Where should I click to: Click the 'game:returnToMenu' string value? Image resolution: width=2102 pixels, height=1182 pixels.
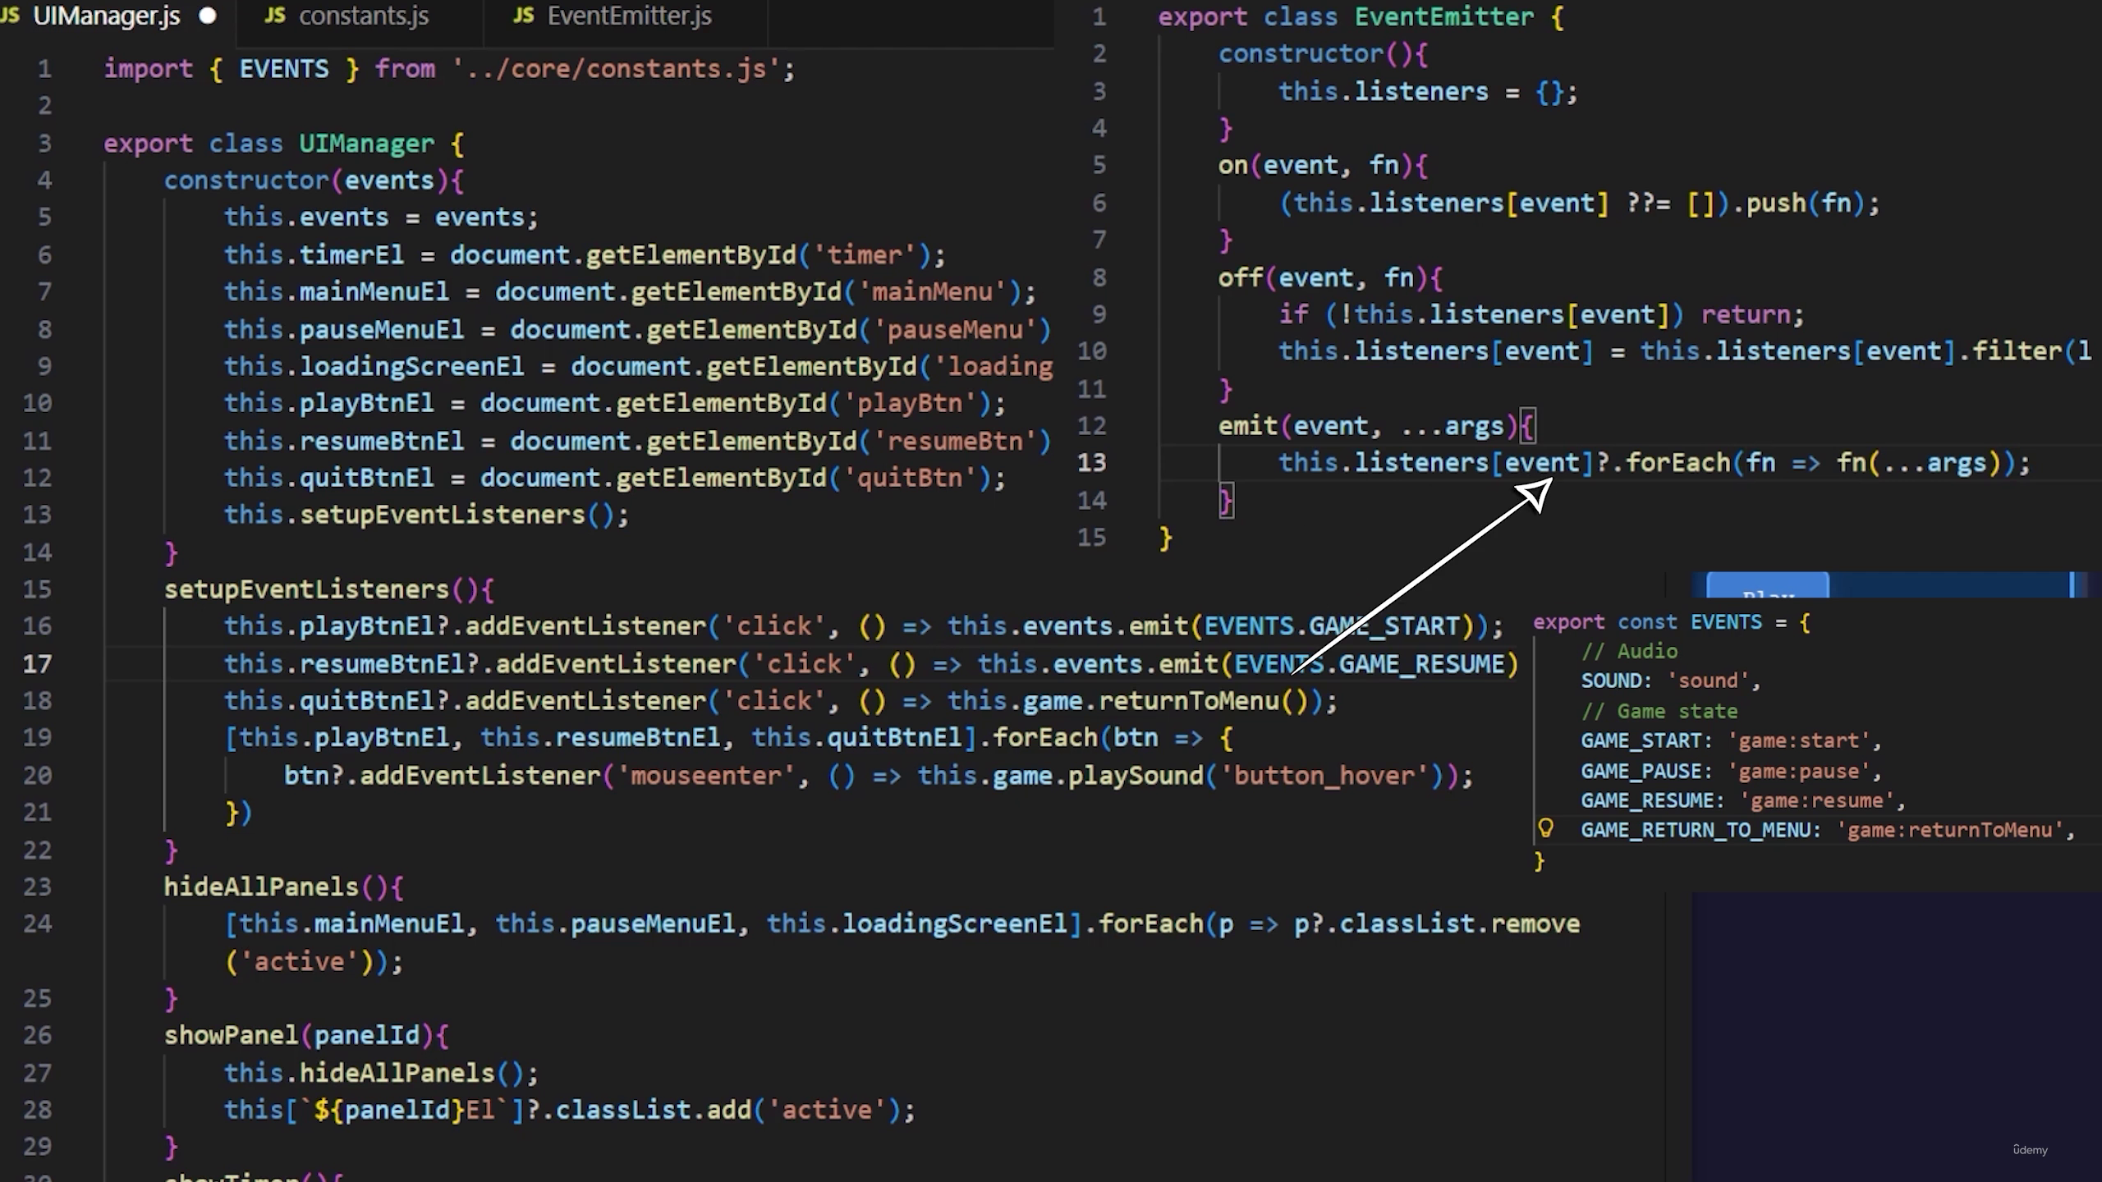pyautogui.click(x=1950, y=831)
